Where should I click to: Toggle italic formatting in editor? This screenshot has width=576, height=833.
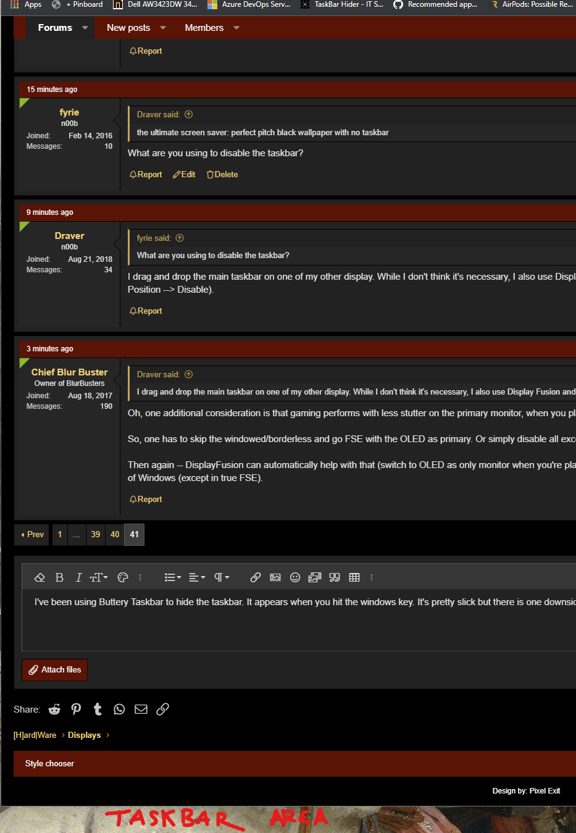(x=78, y=577)
